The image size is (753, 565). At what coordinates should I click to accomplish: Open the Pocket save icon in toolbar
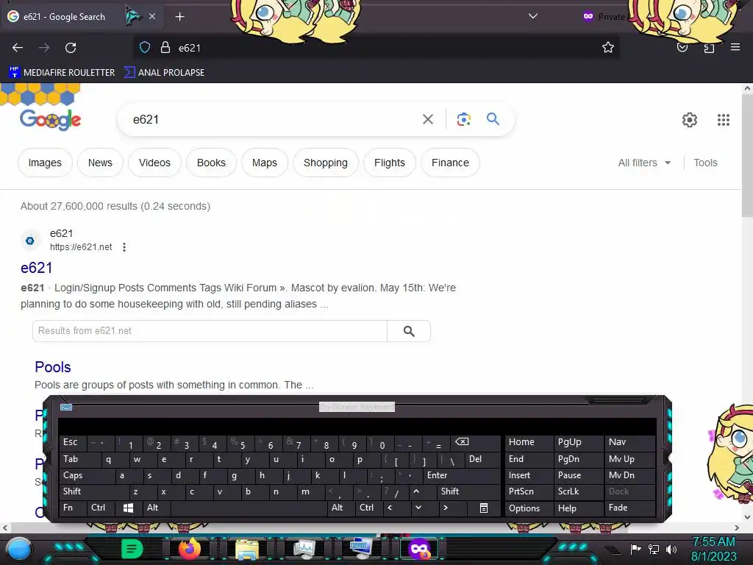(x=682, y=47)
